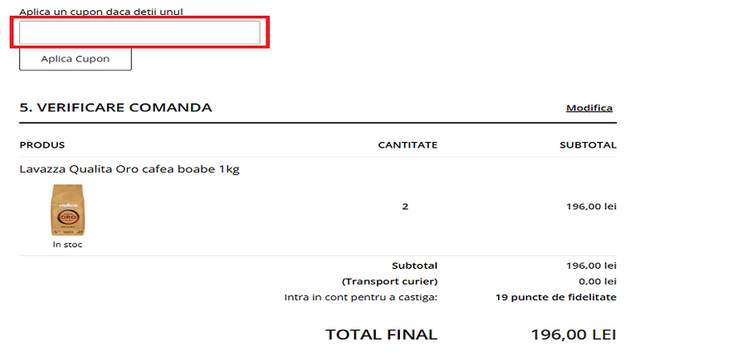
Task: Click the SUBTOTAL column header
Action: pyautogui.click(x=588, y=145)
